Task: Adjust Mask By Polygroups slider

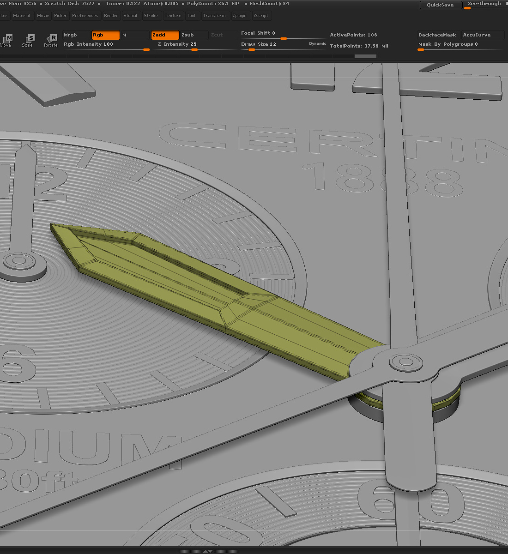Action: coord(460,45)
